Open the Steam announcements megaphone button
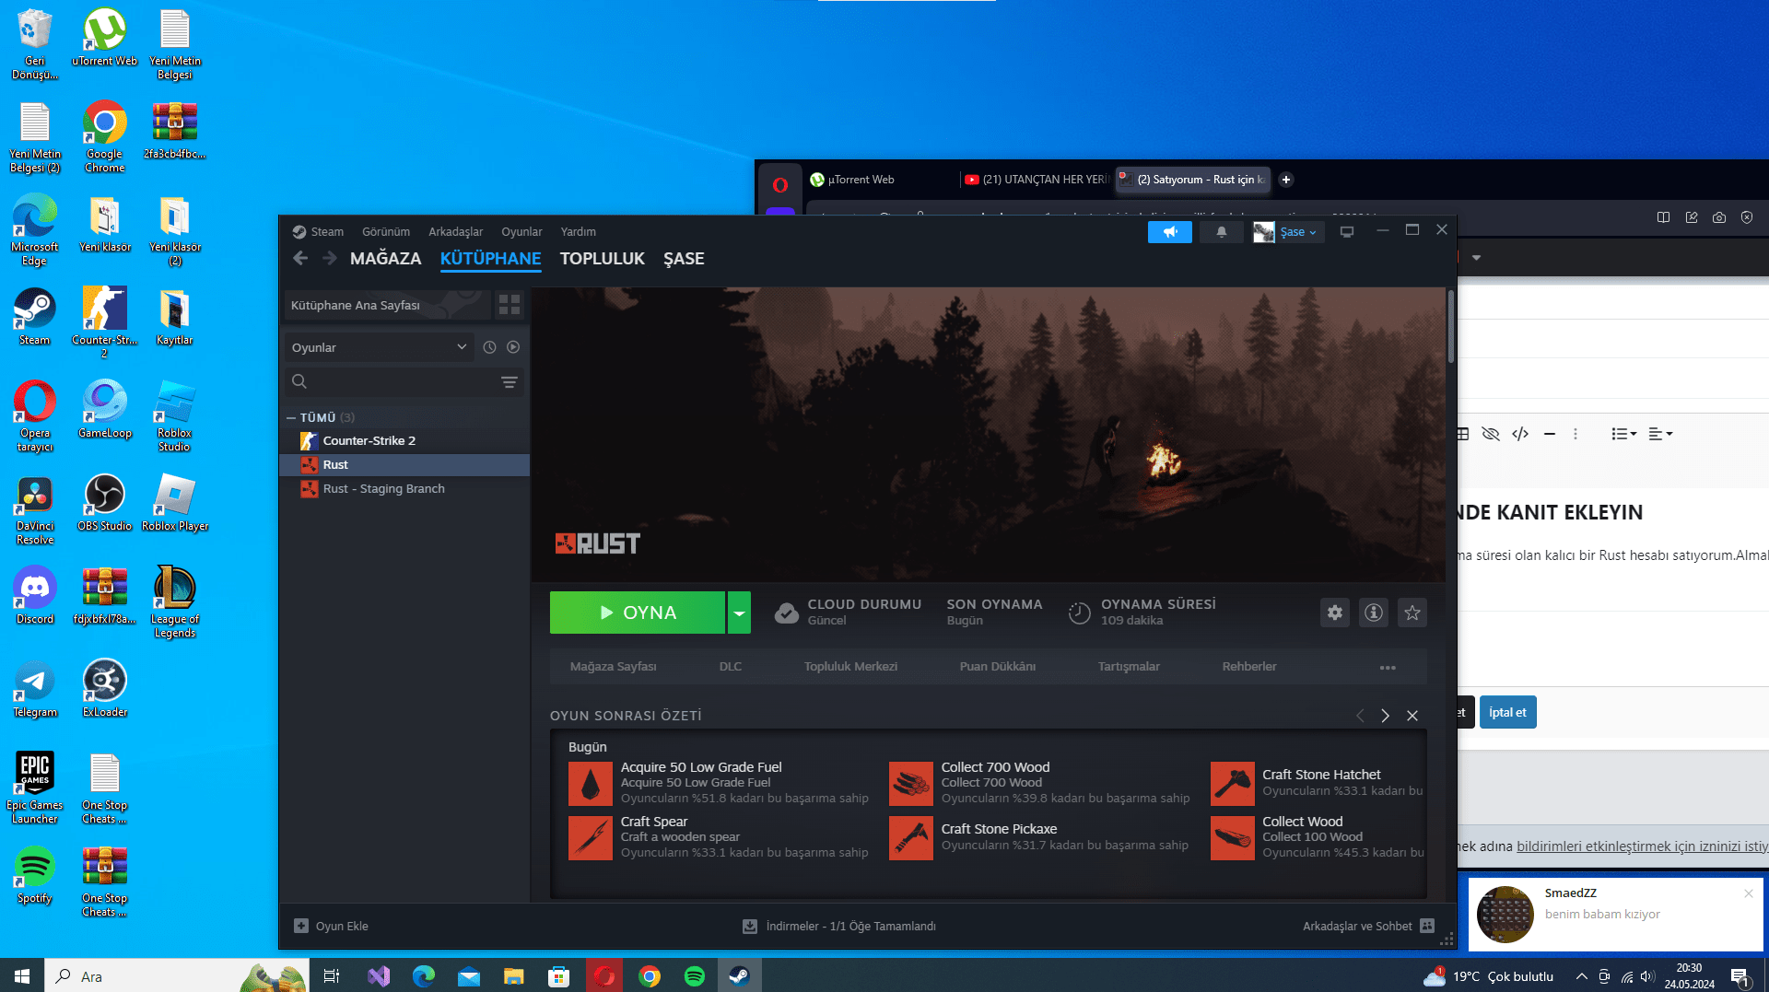 (x=1169, y=232)
